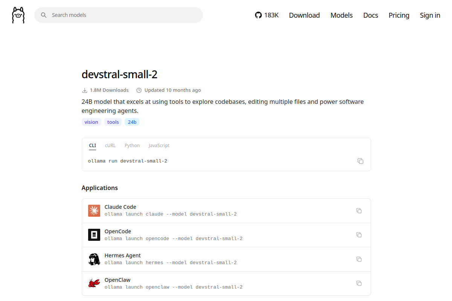This screenshot has width=452, height=301.
Task: Open the Download page
Action: point(304,15)
